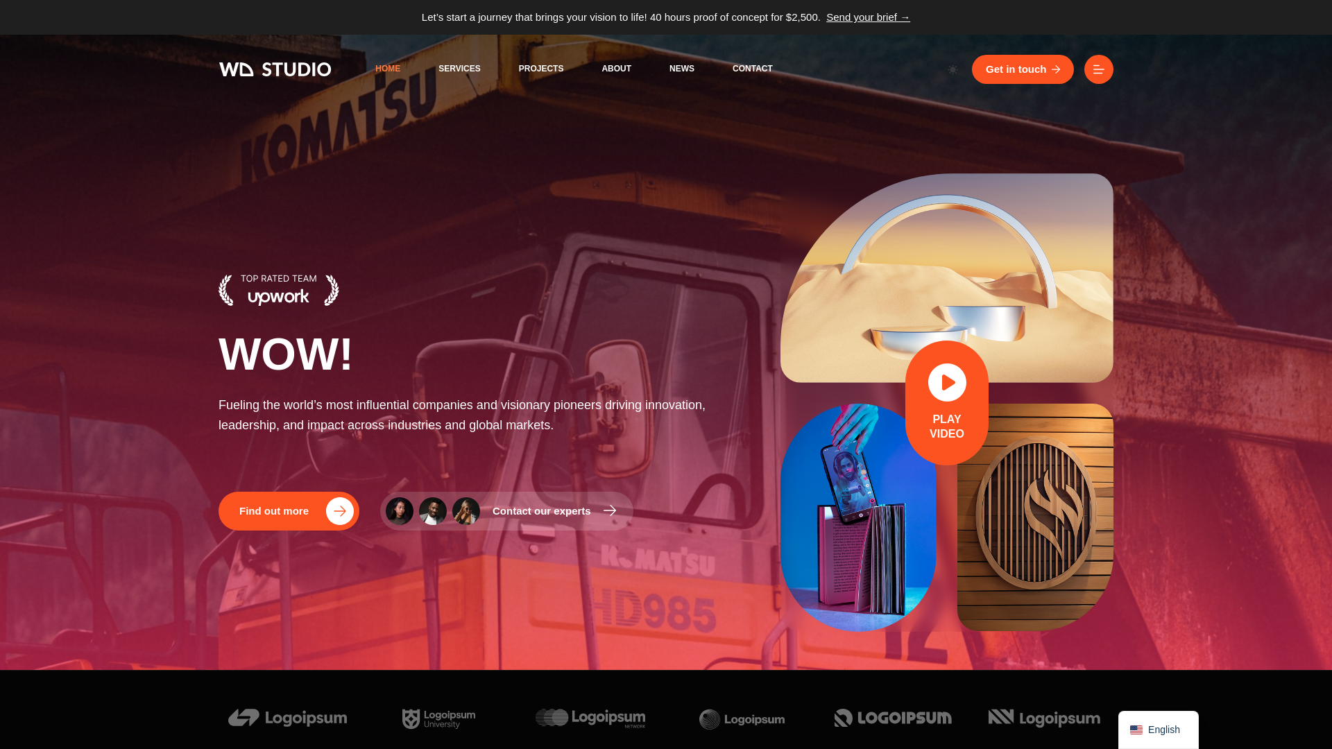This screenshot has height=749, width=1332.
Task: Click the WOW! headline text
Action: pyautogui.click(x=285, y=354)
